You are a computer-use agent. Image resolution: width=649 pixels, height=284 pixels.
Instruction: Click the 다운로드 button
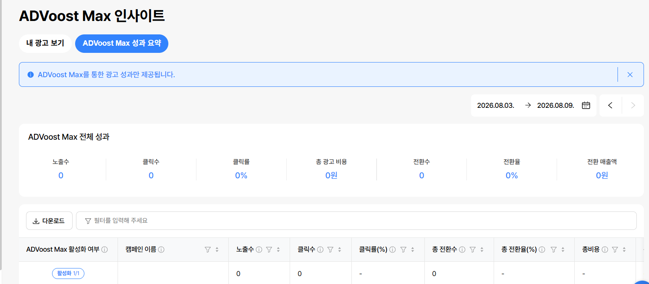49,221
